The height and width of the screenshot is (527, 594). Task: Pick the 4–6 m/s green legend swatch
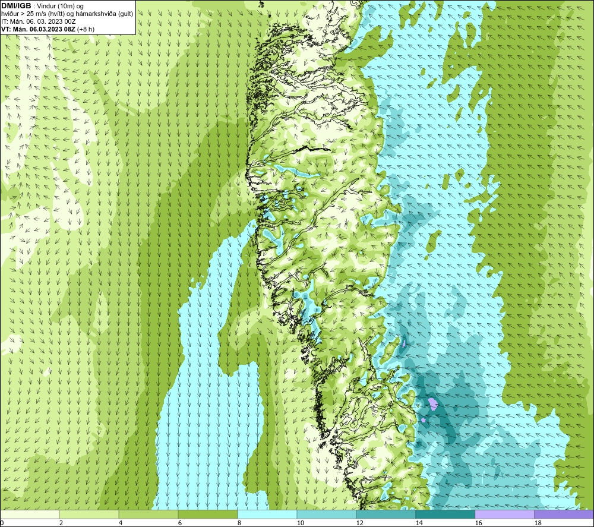148,515
